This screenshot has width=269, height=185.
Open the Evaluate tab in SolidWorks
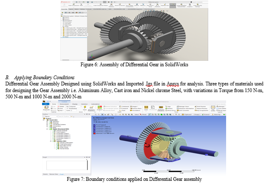click(89, 9)
